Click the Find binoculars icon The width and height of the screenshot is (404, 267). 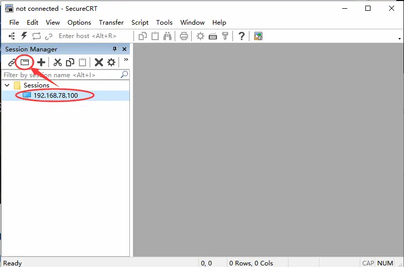(167, 36)
